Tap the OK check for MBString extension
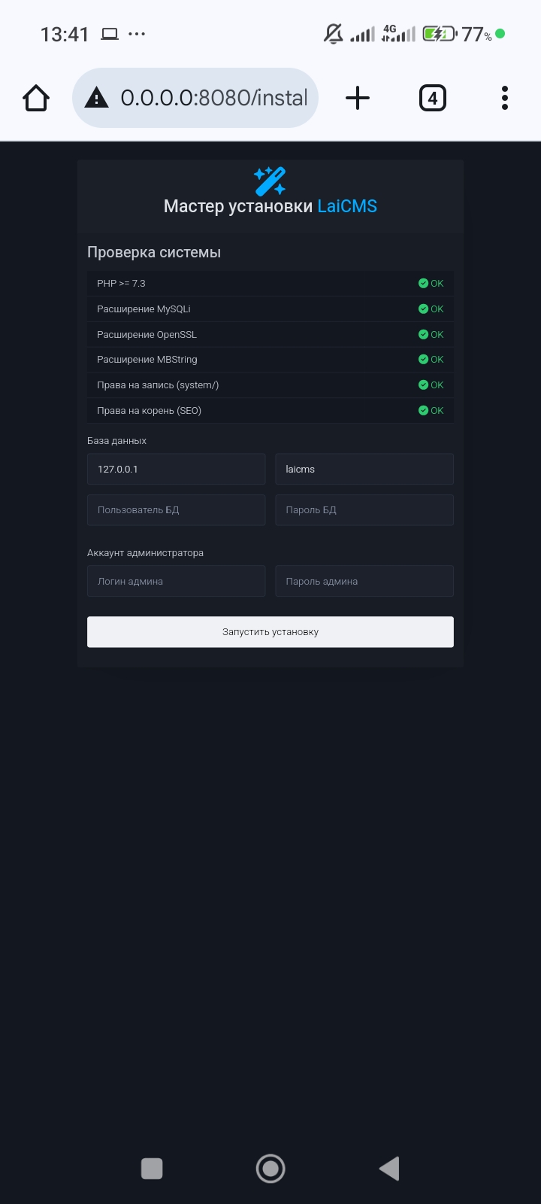This screenshot has height=1204, width=541. [x=424, y=360]
